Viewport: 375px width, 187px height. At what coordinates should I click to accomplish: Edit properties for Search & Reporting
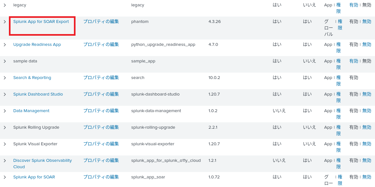coord(101,78)
